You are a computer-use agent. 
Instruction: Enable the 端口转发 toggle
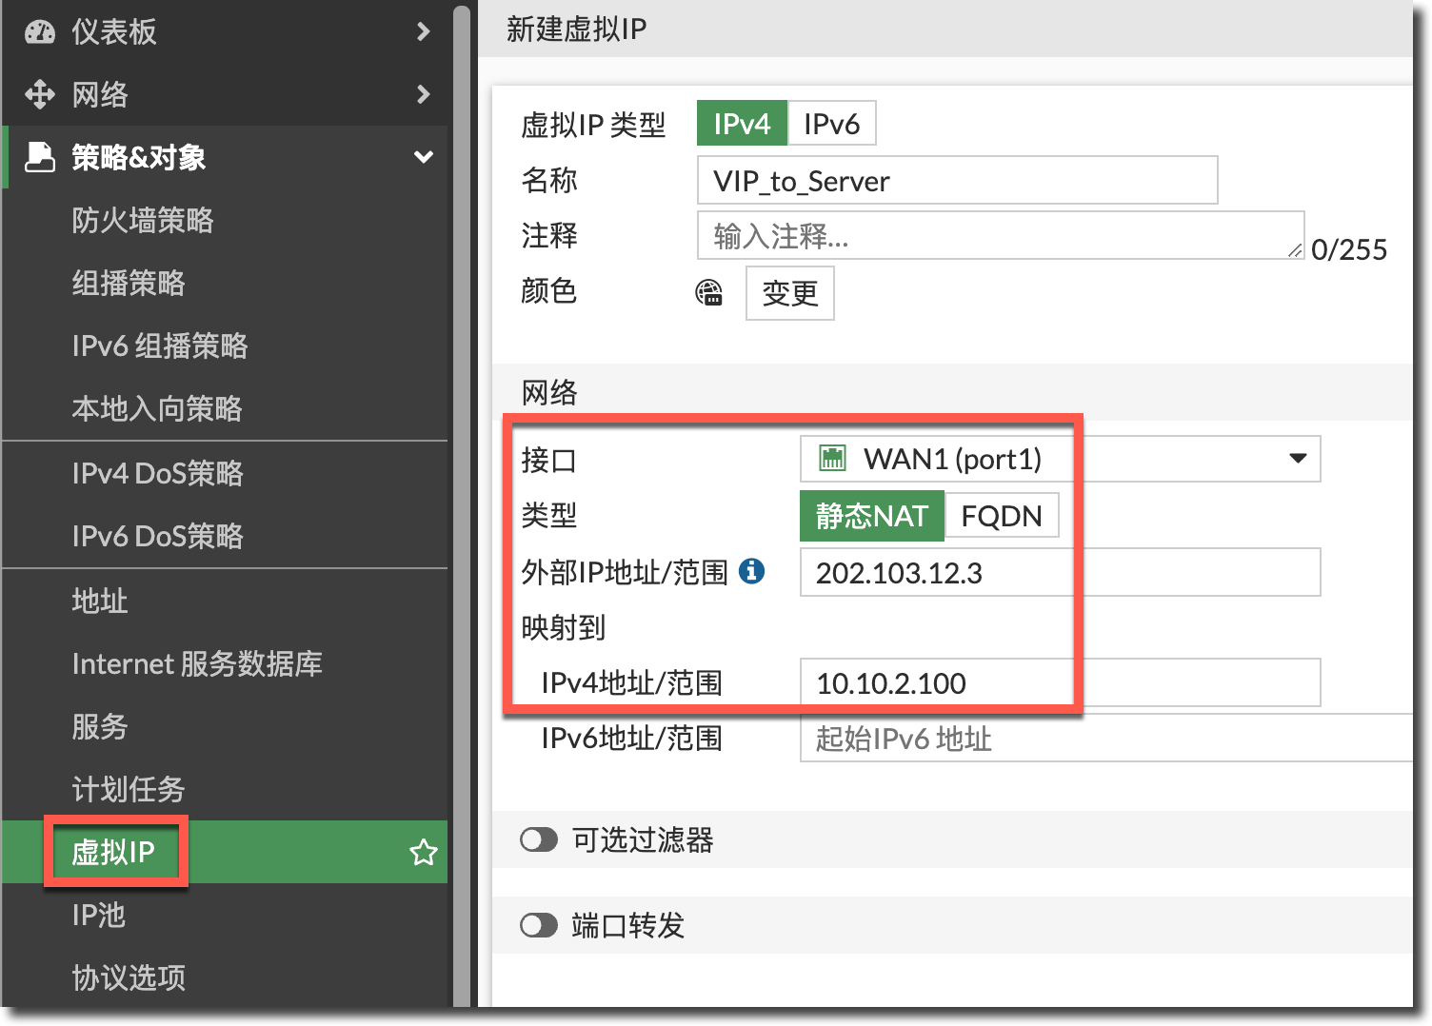point(539,925)
